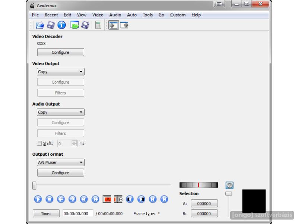Click the title bar display mode button
The height and width of the screenshot is (224, 298).
click(219, 4)
